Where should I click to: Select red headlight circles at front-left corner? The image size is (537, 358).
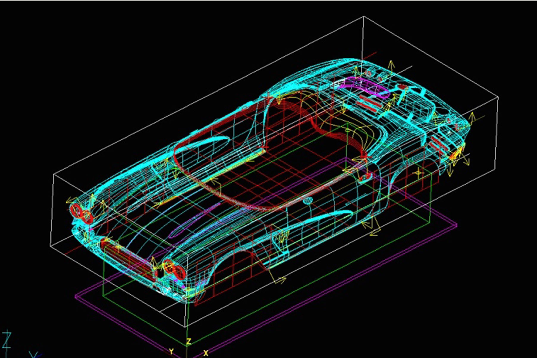(x=81, y=214)
